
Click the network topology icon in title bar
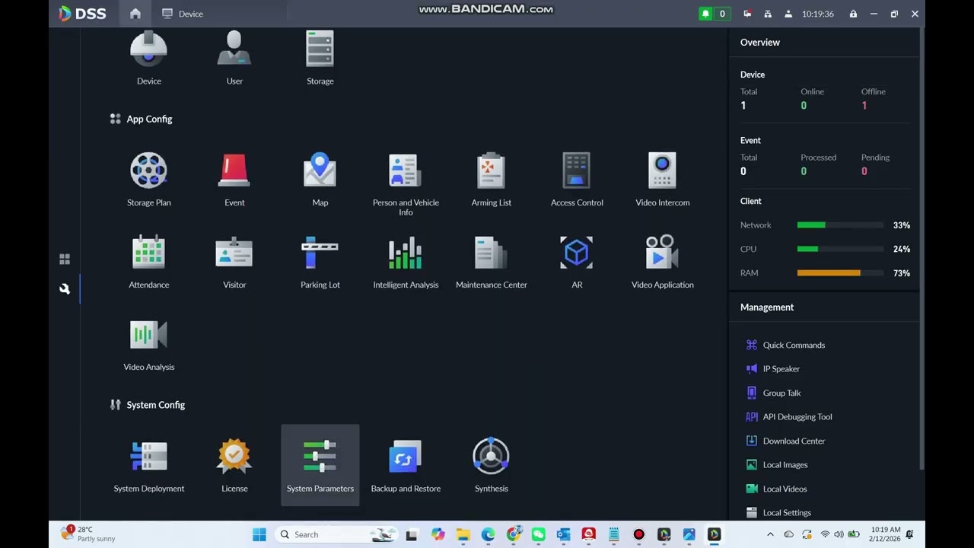pyautogui.click(x=767, y=14)
